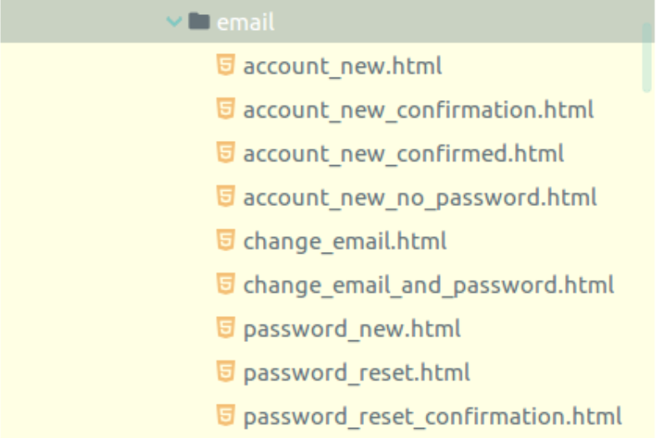Open password_new.html file
The height and width of the screenshot is (438, 657).
(352, 330)
